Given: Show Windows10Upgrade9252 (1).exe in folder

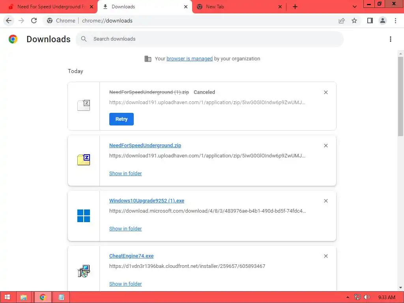Looking at the screenshot, I should point(125,228).
